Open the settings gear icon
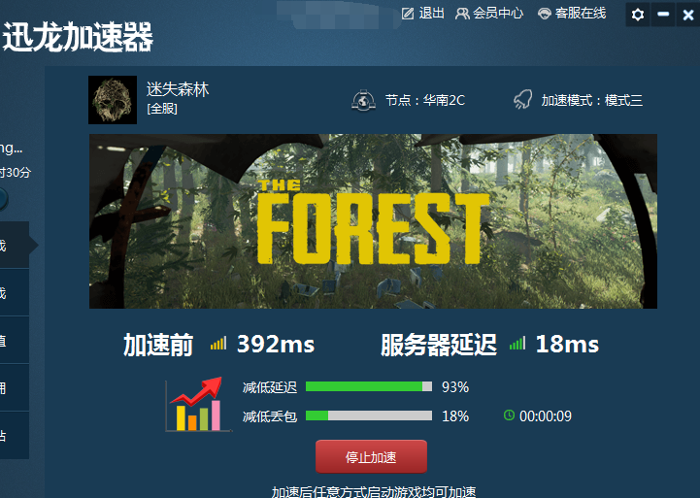 pyautogui.click(x=638, y=15)
